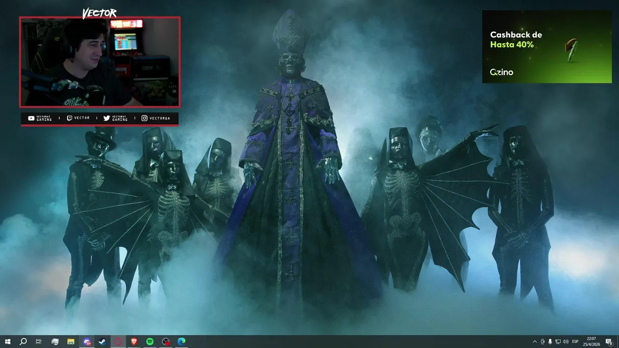Launch Steam from the taskbar
The width and height of the screenshot is (619, 348).
[x=103, y=342]
